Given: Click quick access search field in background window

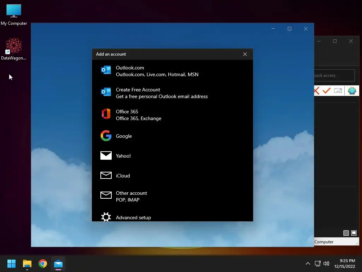Looking at the screenshot, I should point(334,75).
